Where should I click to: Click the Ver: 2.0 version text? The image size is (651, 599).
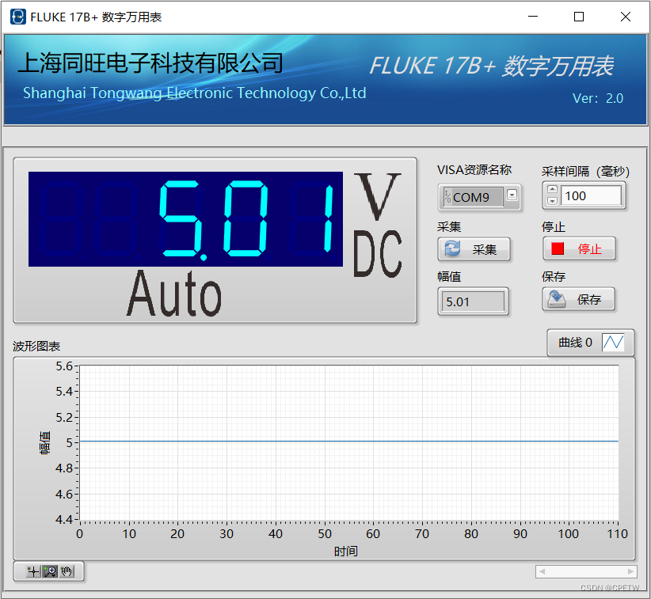click(598, 98)
